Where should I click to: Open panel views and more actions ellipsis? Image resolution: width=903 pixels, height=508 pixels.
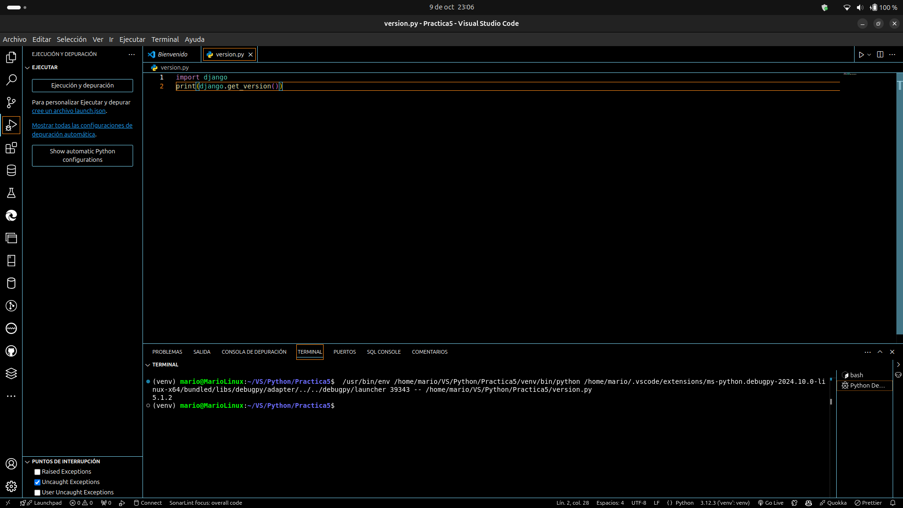868,352
